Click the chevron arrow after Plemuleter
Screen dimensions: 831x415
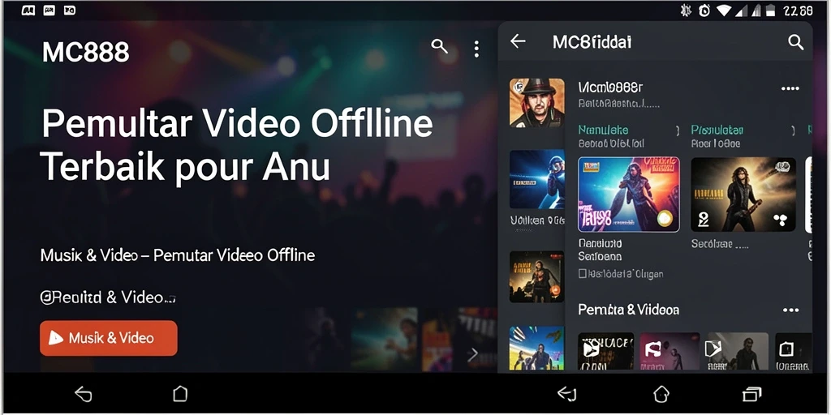tap(793, 130)
